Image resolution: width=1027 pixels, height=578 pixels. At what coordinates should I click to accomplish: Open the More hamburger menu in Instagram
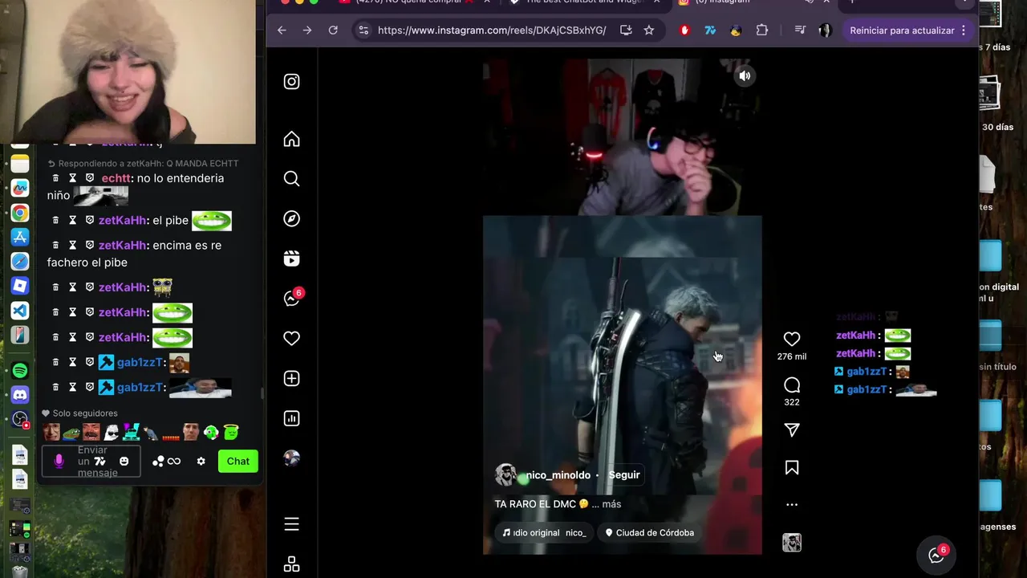291,524
